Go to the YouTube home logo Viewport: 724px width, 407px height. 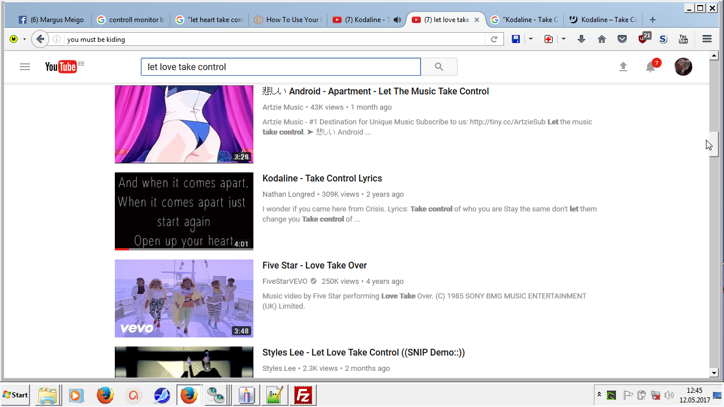tap(61, 67)
